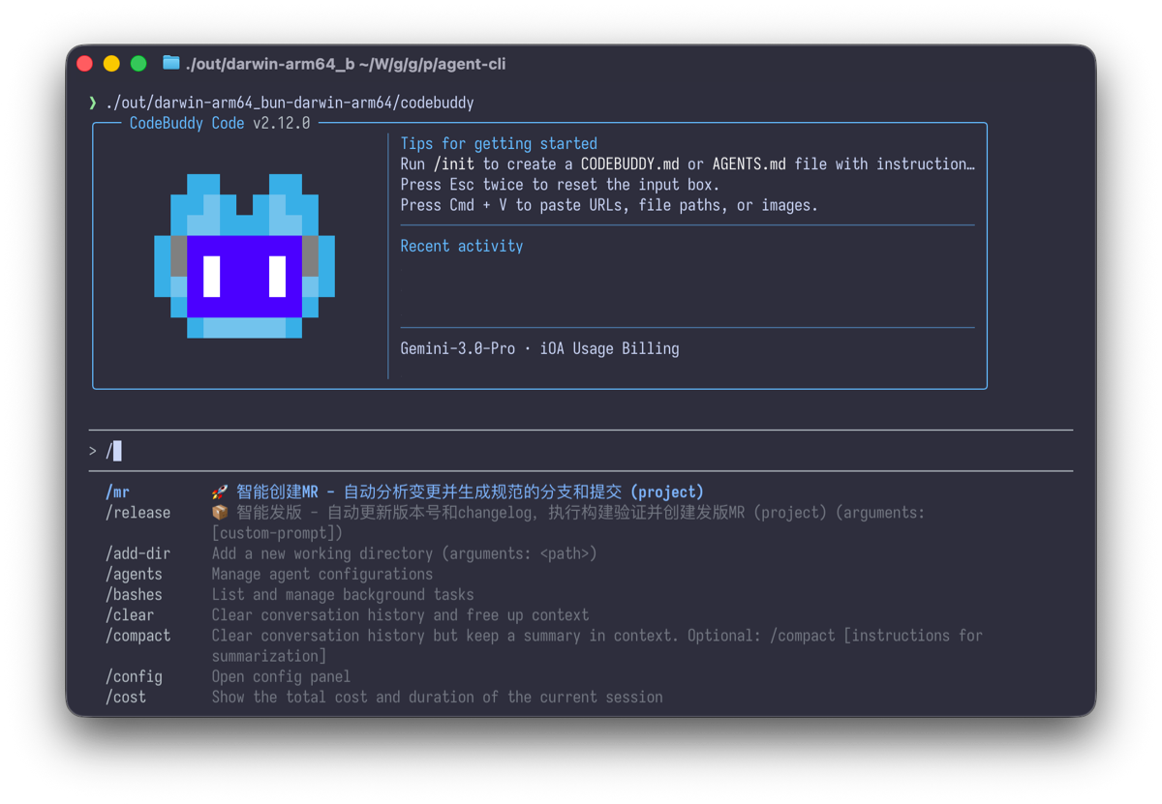Image resolution: width=1162 pixels, height=804 pixels.
Task: Select the /compact command
Action: tap(138, 635)
